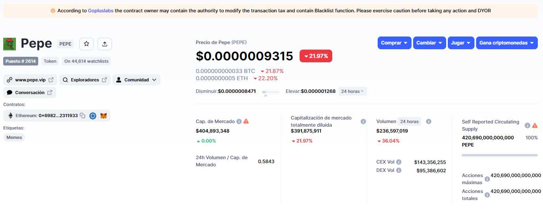
Task: Copy the Ethereum contract address
Action: (82, 116)
